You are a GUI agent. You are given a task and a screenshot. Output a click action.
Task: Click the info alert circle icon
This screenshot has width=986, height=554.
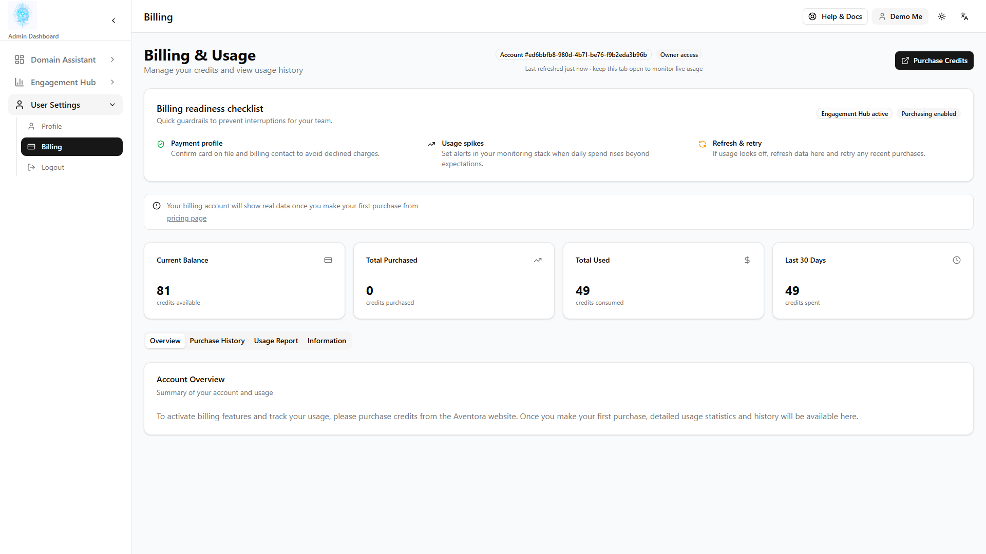click(x=157, y=206)
